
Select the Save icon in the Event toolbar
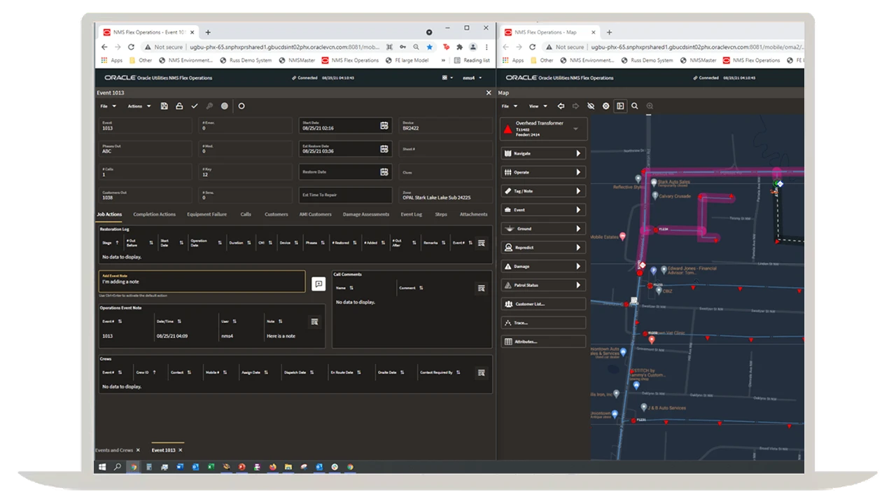[x=164, y=106]
